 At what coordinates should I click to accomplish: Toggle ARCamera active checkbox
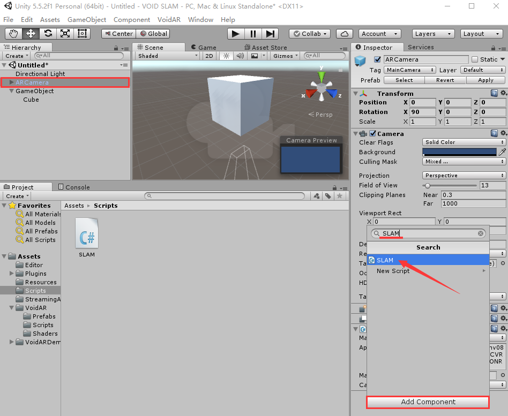(377, 59)
